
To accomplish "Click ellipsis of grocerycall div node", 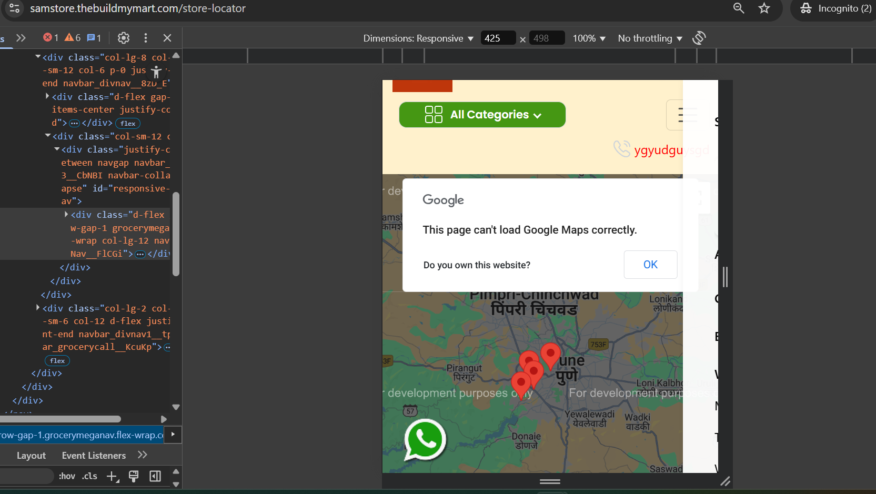I will pos(167,347).
